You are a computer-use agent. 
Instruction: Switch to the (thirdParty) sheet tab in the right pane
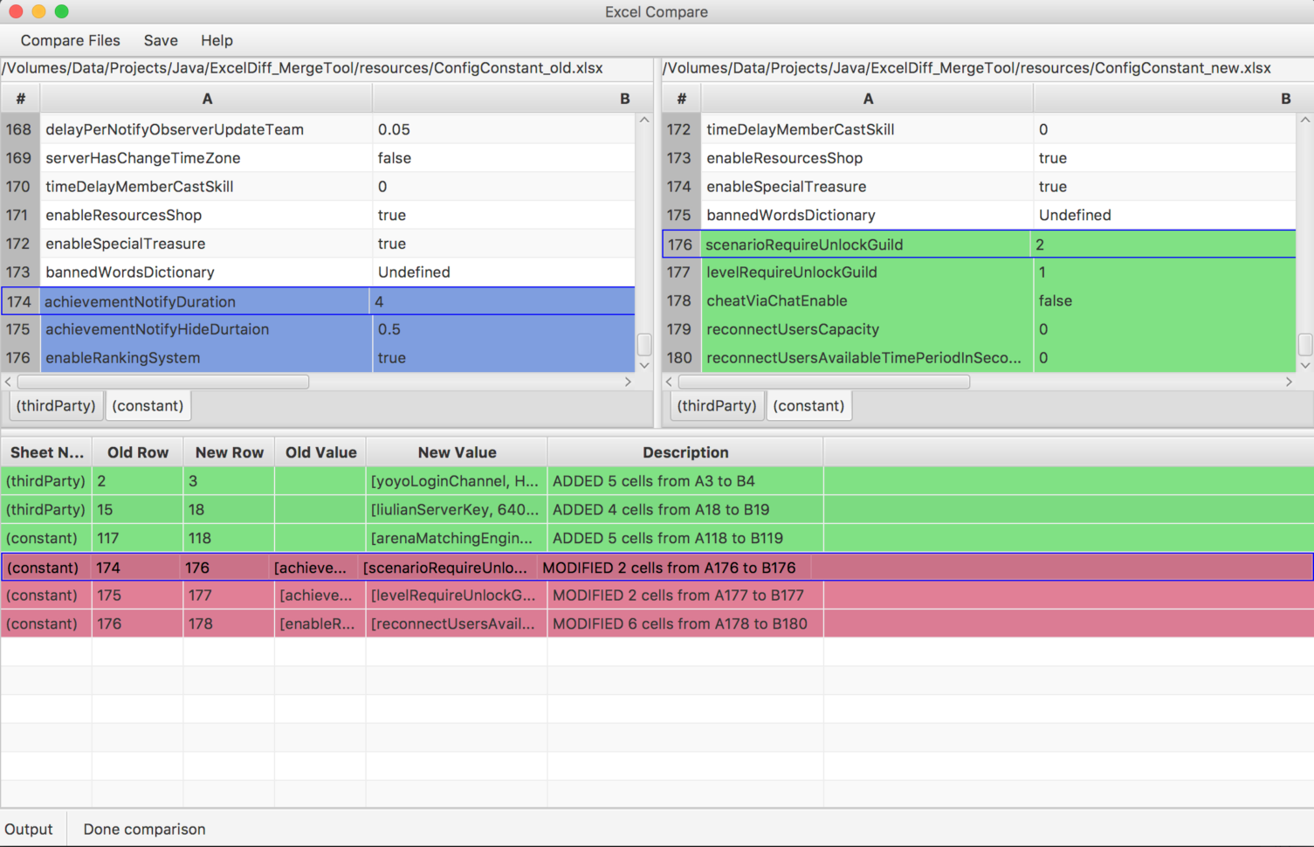point(717,405)
